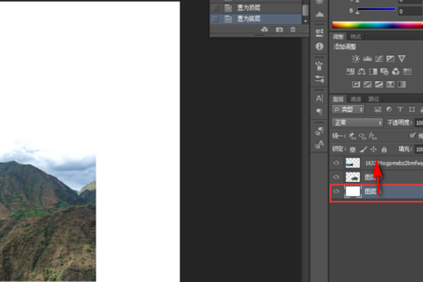Click the white layer thumbnail in Layers panel

coord(353,191)
